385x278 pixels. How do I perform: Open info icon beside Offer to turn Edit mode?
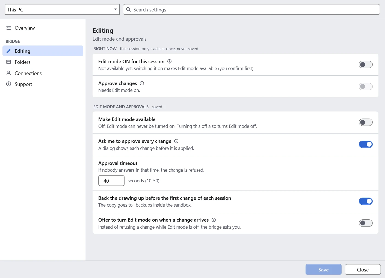click(x=214, y=220)
